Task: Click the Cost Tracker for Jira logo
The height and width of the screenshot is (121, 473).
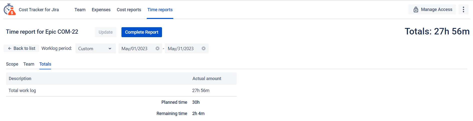Action: (10, 9)
